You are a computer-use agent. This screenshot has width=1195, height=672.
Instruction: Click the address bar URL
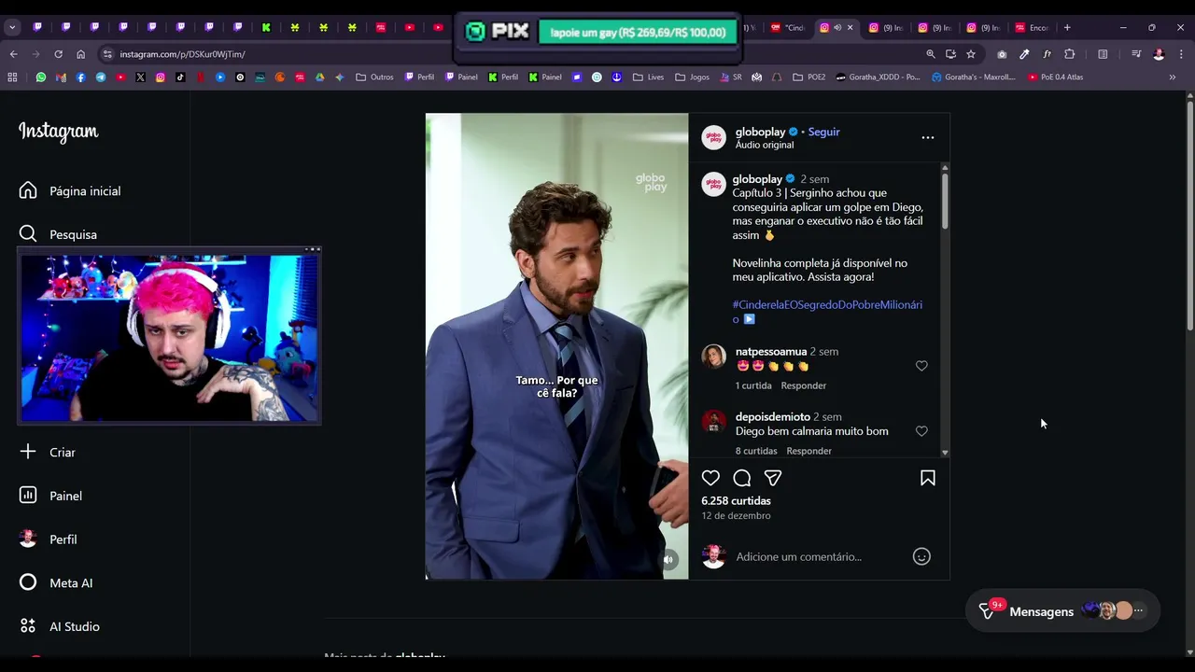click(182, 54)
